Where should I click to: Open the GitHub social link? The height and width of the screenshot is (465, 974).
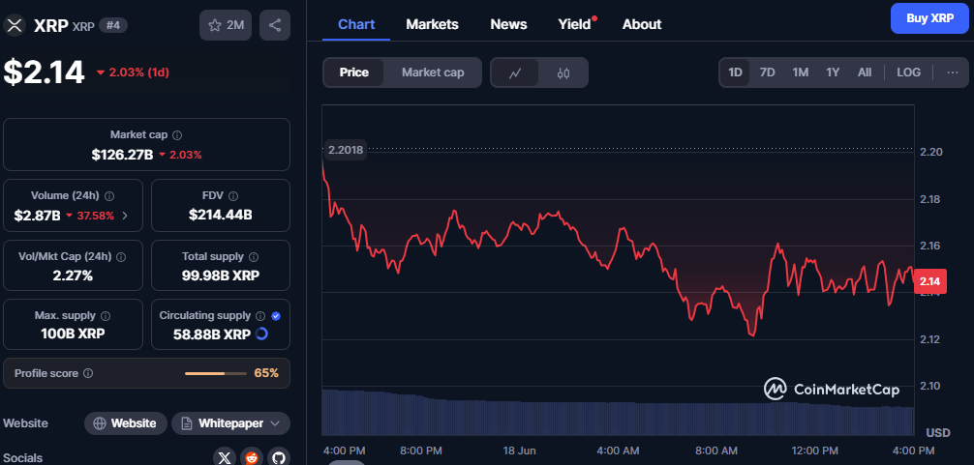(x=278, y=458)
